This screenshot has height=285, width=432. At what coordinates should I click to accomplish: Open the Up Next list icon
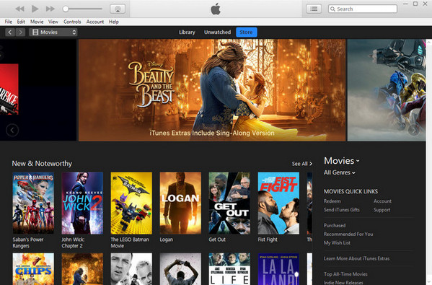(314, 9)
